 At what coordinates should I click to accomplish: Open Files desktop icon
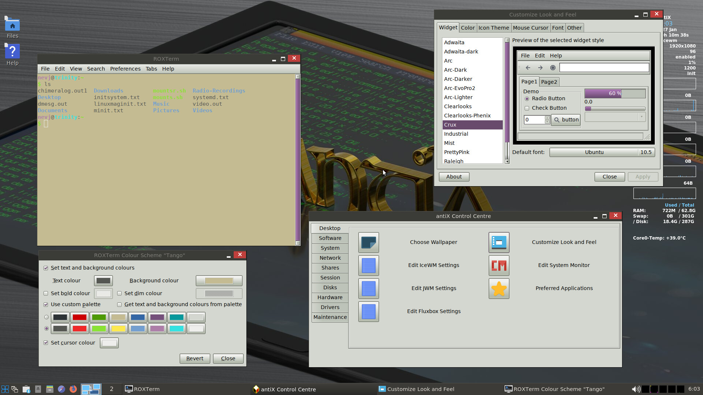(x=12, y=26)
